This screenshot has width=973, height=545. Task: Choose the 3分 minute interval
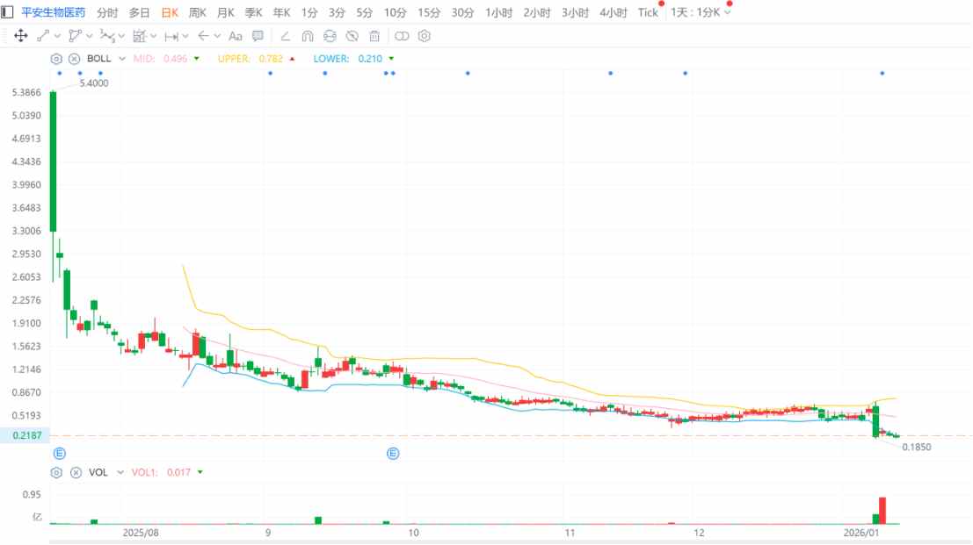coord(337,12)
